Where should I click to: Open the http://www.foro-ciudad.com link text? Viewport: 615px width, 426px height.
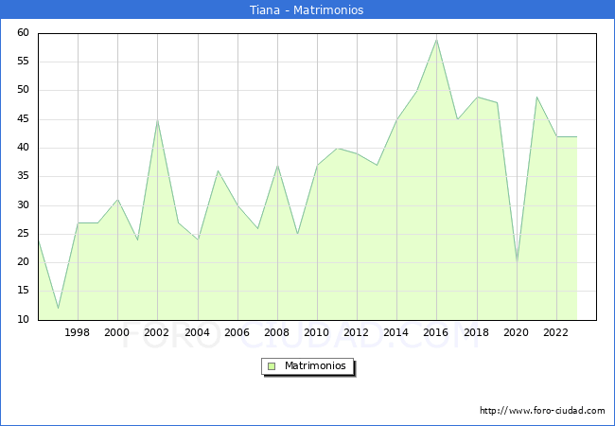coord(542,411)
